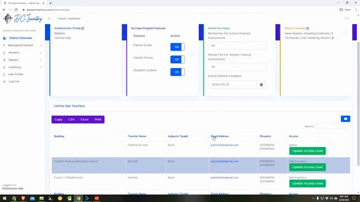Image resolution: width=360 pixels, height=202 pixels.
Task: Open the Repair Overview link
Action: coord(295,28)
